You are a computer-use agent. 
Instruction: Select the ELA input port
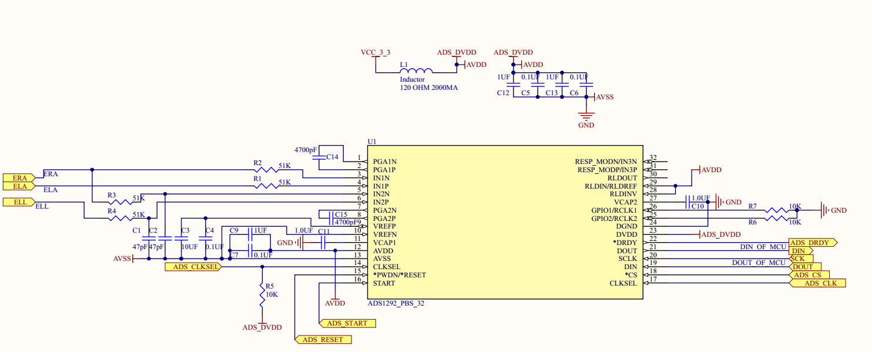pyautogui.click(x=19, y=186)
